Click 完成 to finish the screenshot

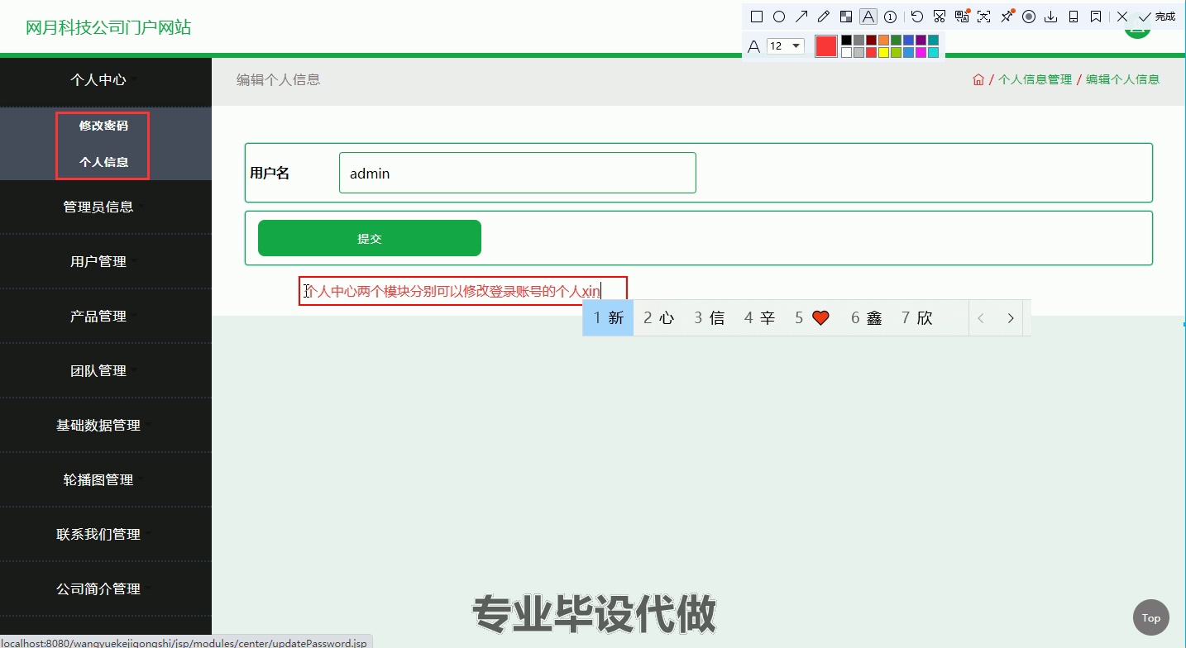[x=1156, y=16]
